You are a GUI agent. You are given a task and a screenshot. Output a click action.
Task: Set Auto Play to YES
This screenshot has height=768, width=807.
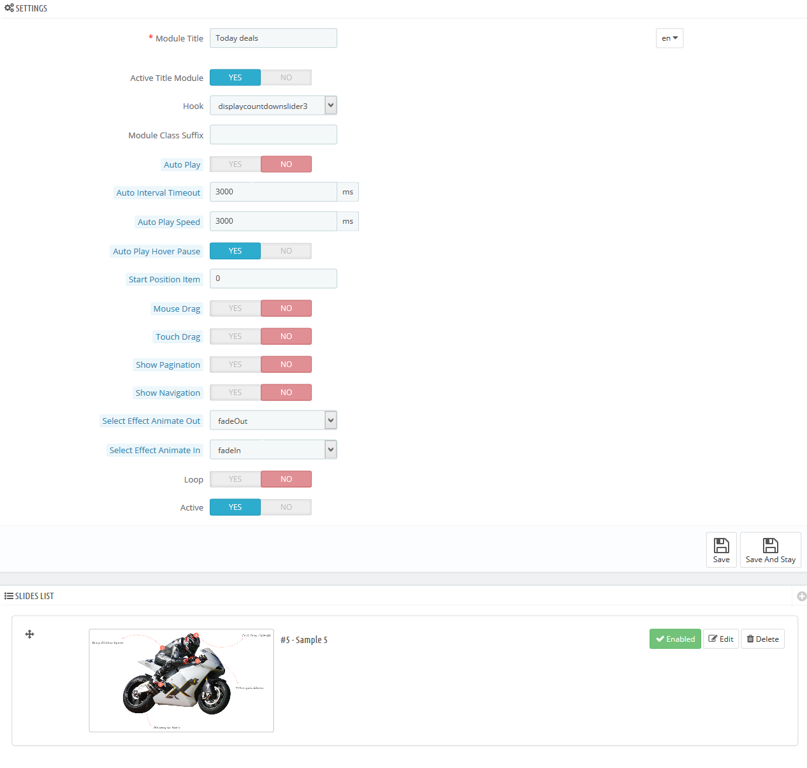[235, 164]
